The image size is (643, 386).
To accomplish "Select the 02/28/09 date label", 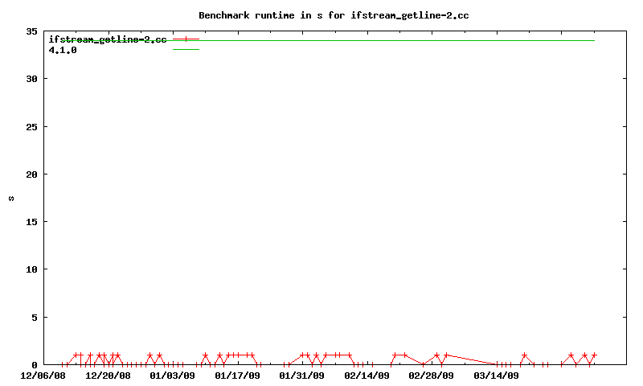I will 432,376.
